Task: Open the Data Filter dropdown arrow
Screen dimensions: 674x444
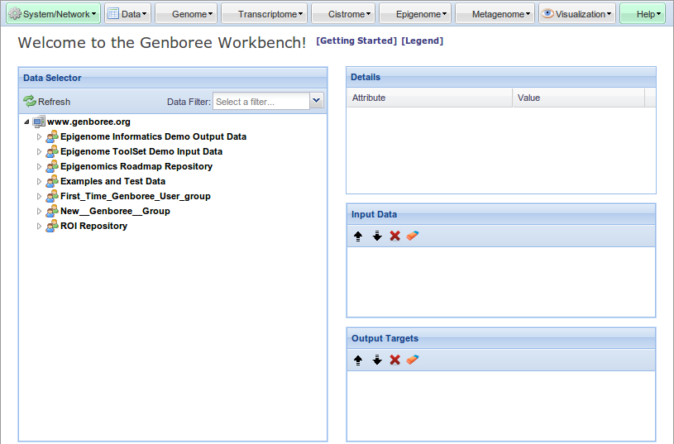Action: (x=316, y=101)
